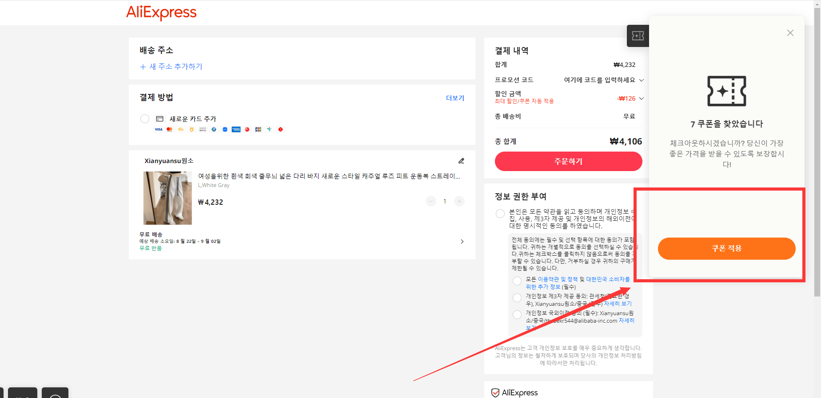Click the orange ring card logo
The image size is (821, 398).
(191, 129)
